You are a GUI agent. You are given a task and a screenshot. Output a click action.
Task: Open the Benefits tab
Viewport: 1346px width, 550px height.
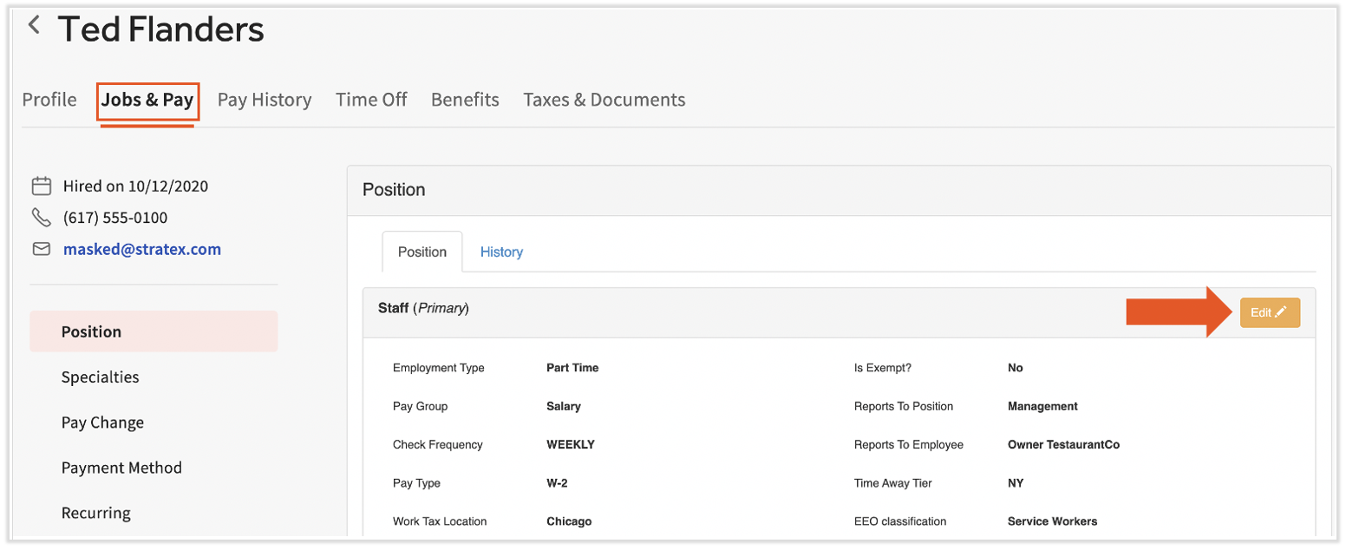pos(465,100)
